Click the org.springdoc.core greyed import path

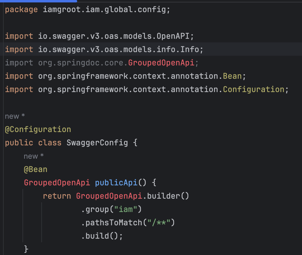tap(81, 63)
